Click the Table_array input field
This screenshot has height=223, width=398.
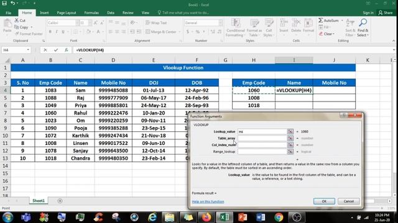[x=262, y=138]
